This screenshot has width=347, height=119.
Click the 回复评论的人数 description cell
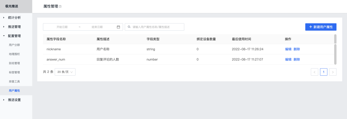coord(108,59)
